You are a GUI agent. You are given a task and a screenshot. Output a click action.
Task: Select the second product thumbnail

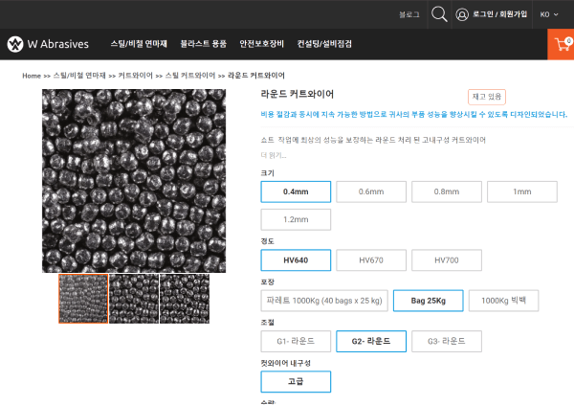click(134, 297)
